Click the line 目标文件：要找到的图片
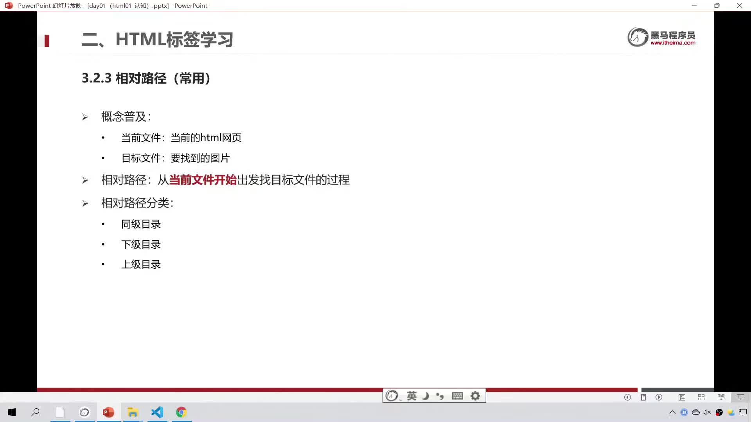This screenshot has width=751, height=422. pos(175,158)
